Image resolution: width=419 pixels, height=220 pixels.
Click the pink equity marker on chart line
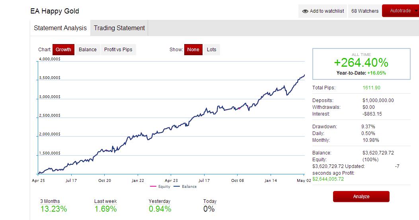coord(240,108)
